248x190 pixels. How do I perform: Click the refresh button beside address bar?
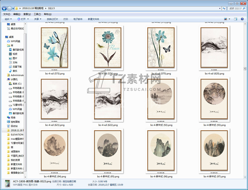224,8
